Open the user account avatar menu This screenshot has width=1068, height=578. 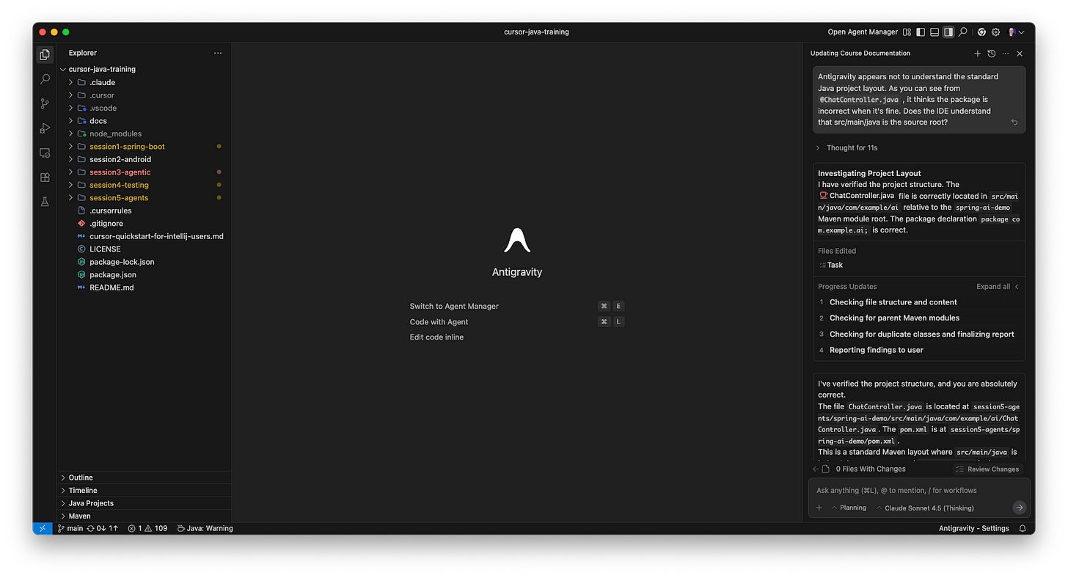tap(1016, 32)
